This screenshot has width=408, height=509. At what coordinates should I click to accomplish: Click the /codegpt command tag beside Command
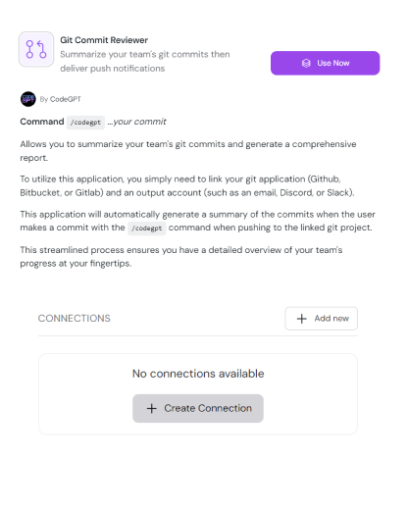tap(85, 123)
